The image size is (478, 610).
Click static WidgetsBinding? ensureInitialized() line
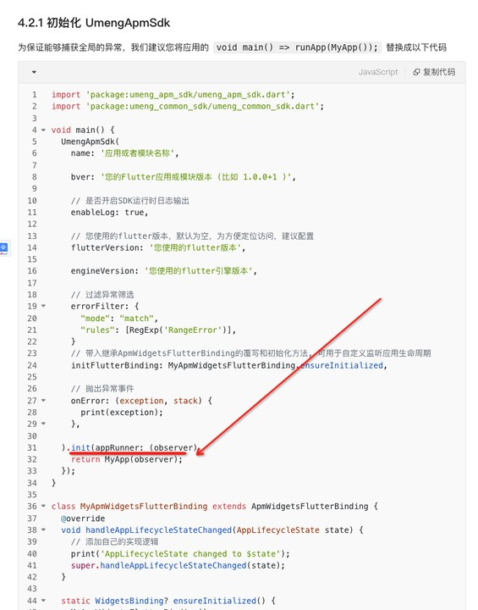pos(168,601)
